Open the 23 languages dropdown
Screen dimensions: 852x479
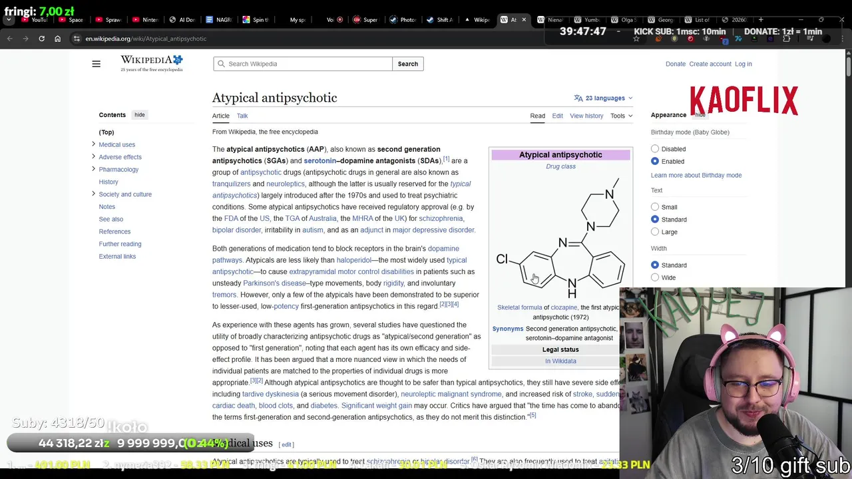[604, 98]
